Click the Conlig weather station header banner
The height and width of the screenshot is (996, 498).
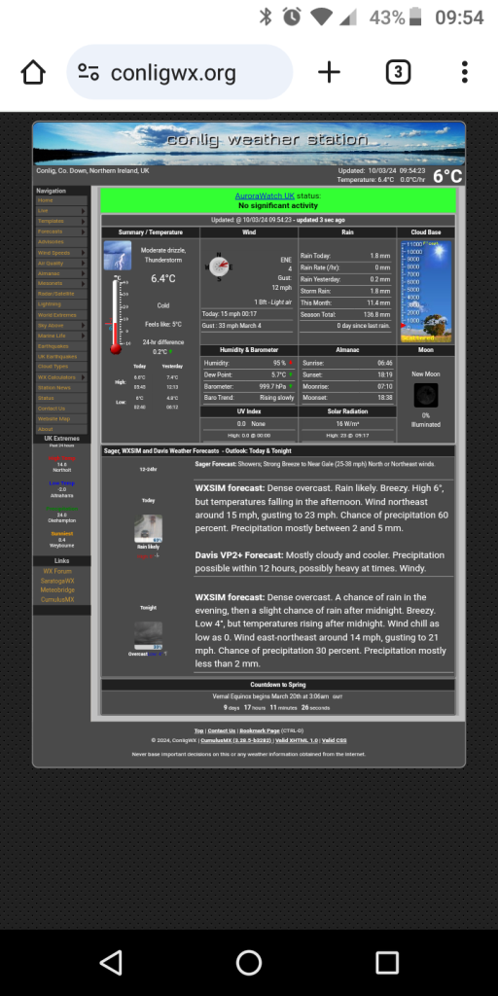[249, 144]
